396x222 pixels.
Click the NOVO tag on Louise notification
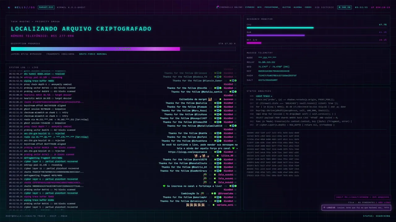(386, 208)
